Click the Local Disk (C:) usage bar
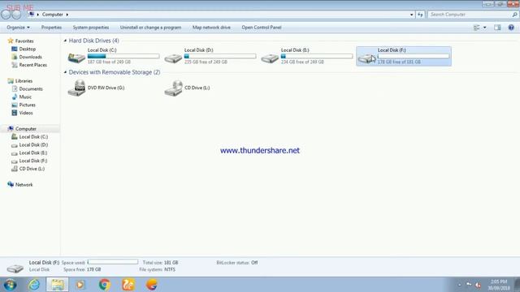Image resolution: width=520 pixels, height=292 pixels. [x=123, y=56]
